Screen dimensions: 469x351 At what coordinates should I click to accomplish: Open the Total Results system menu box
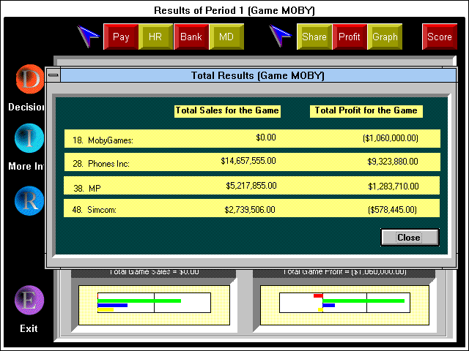53,75
